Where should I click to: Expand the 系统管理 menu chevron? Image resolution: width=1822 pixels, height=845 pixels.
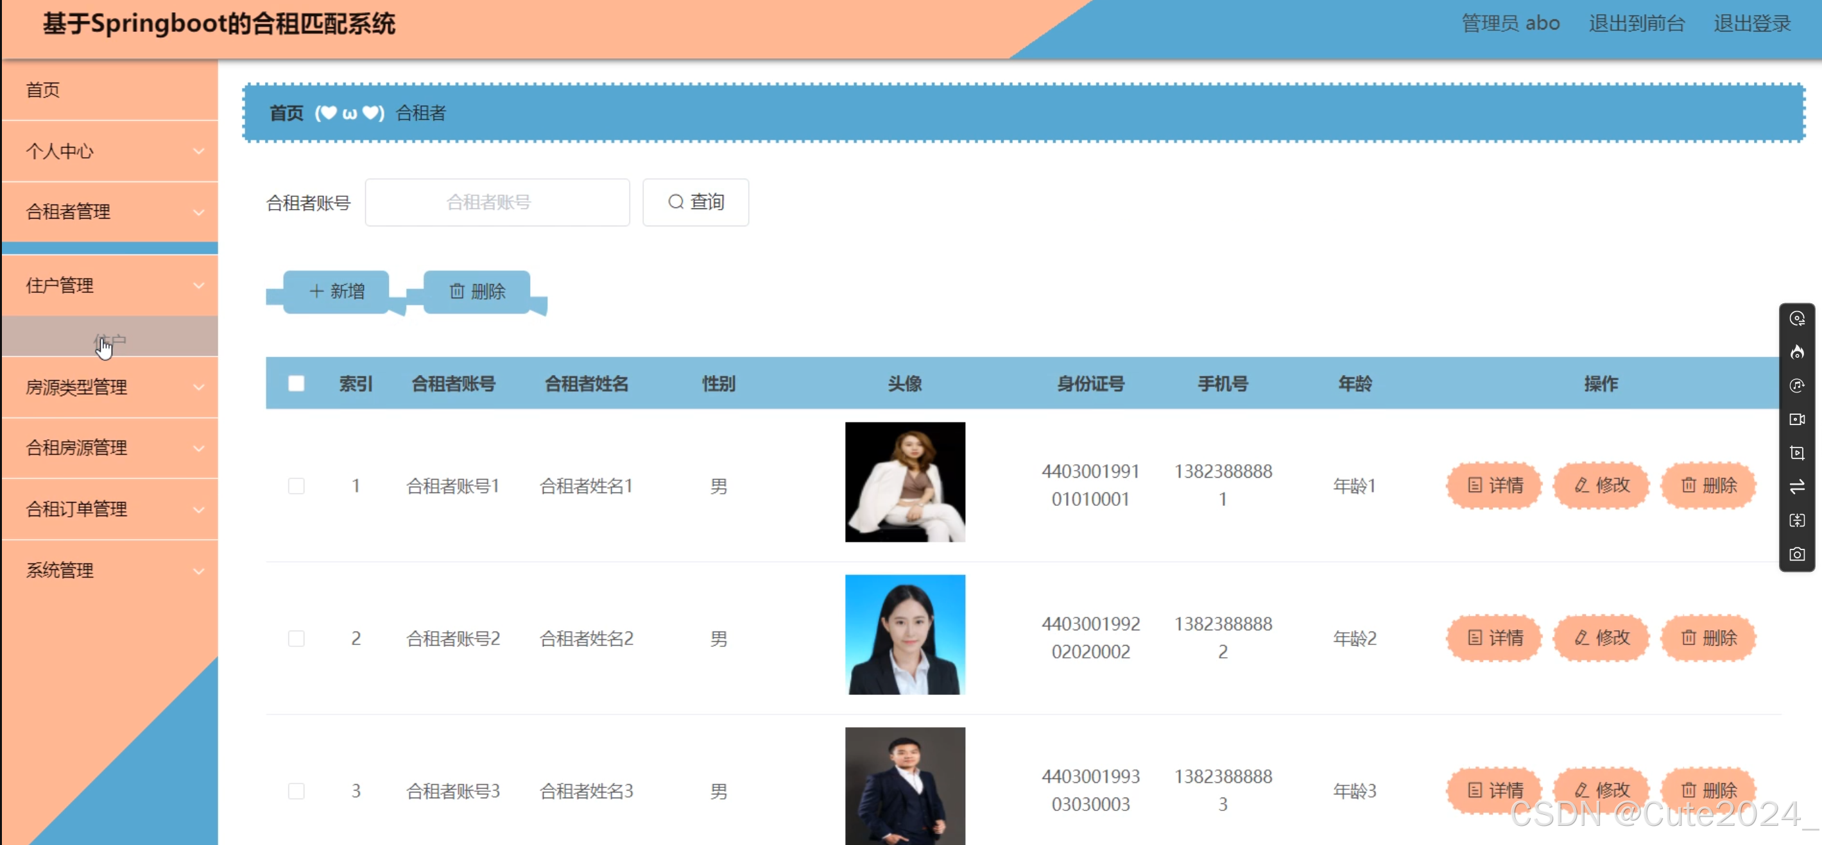coord(199,571)
